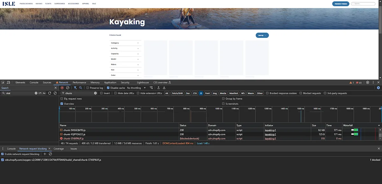This screenshot has height=184, width=382.
Task: Uncheck Enable network request blocking
Action: tap(3, 154)
